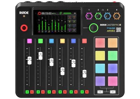Click headphone knob 4 with the orange ring
Image resolution: width=140 pixels, height=99 pixels.
(117, 16)
